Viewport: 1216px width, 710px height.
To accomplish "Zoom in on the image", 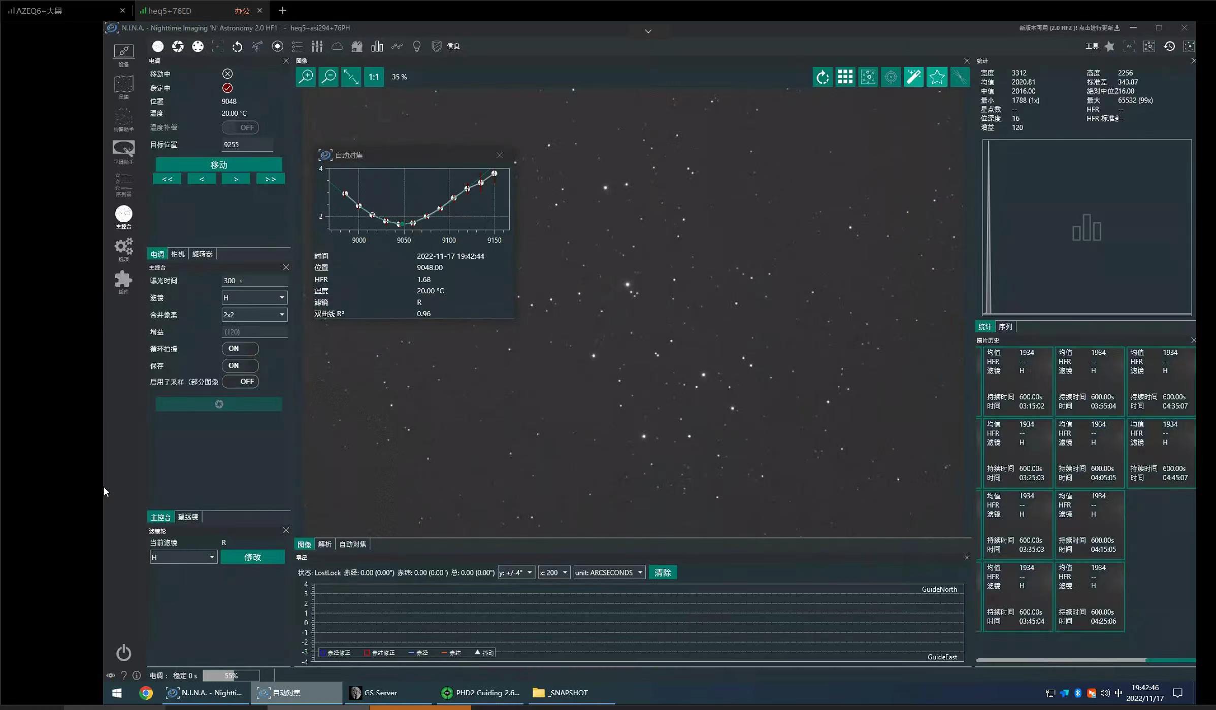I will tap(306, 77).
